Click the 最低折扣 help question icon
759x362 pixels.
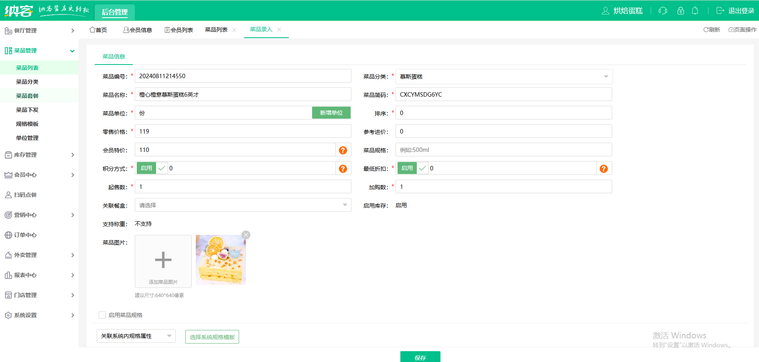pyautogui.click(x=604, y=168)
